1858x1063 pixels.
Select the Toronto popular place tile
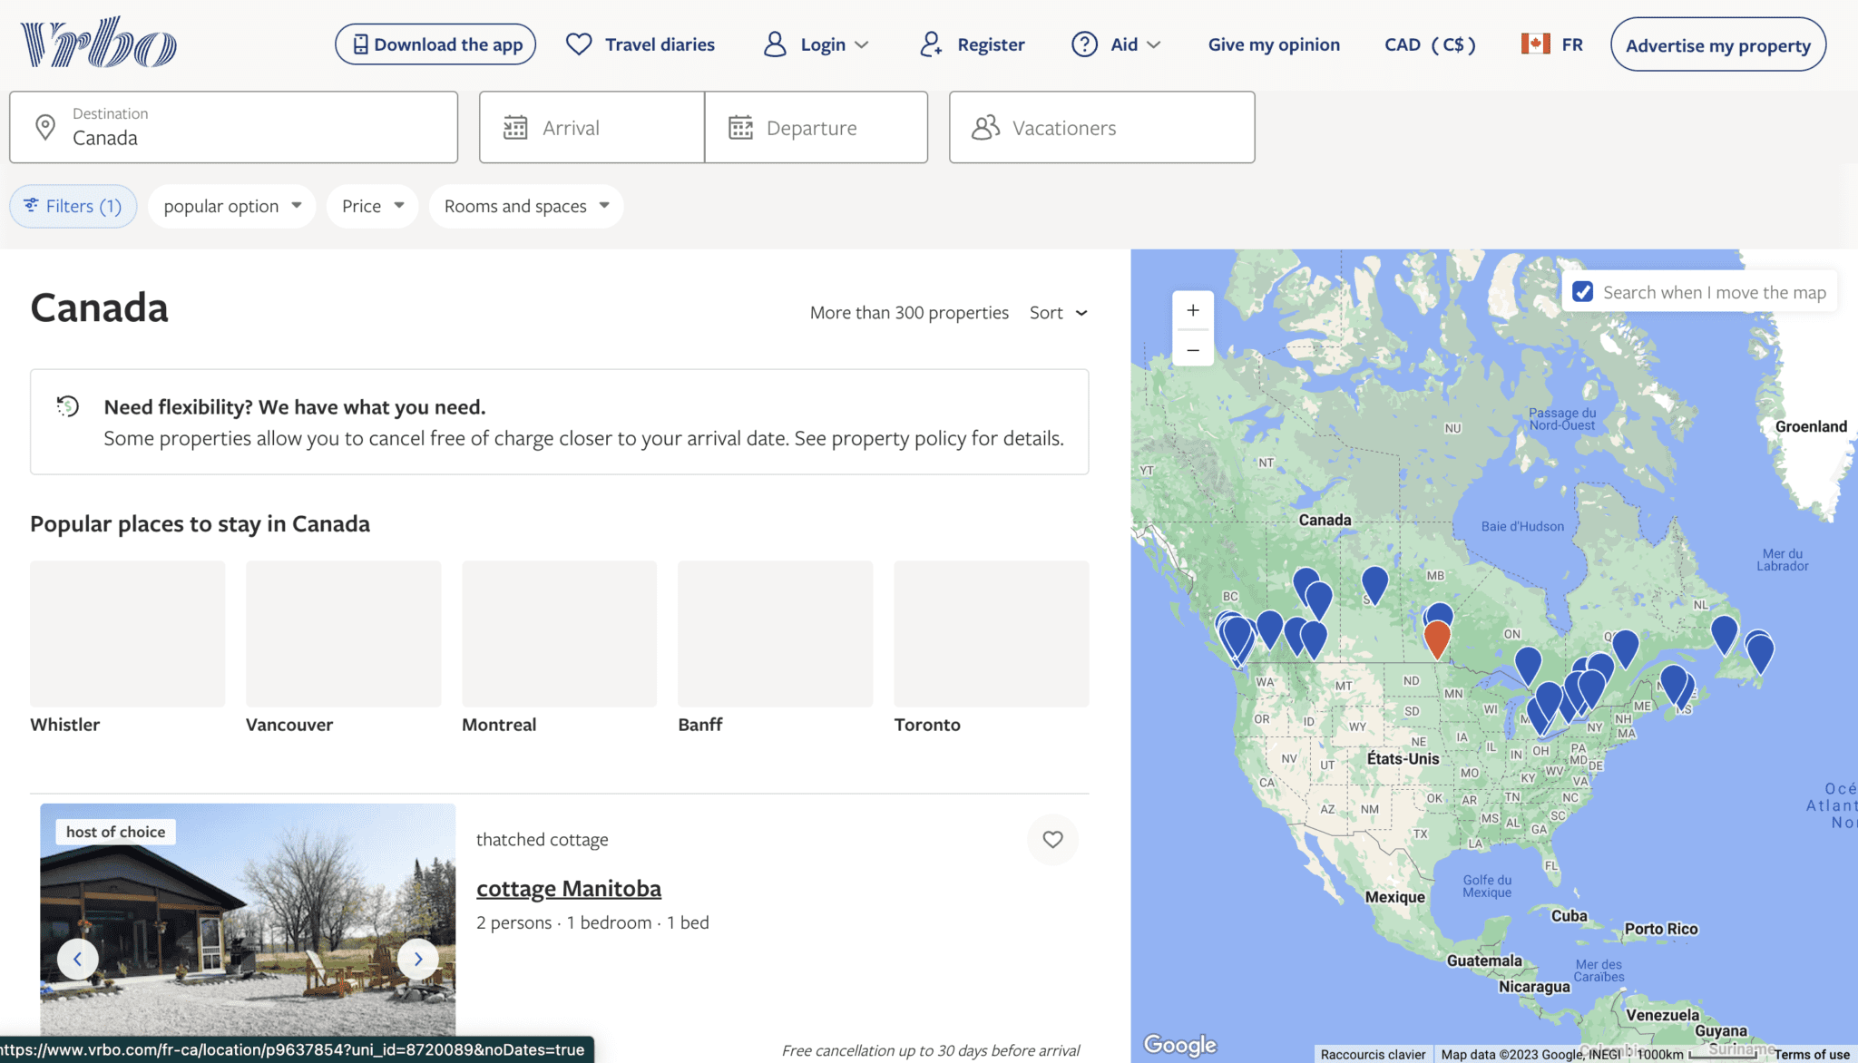click(x=992, y=648)
